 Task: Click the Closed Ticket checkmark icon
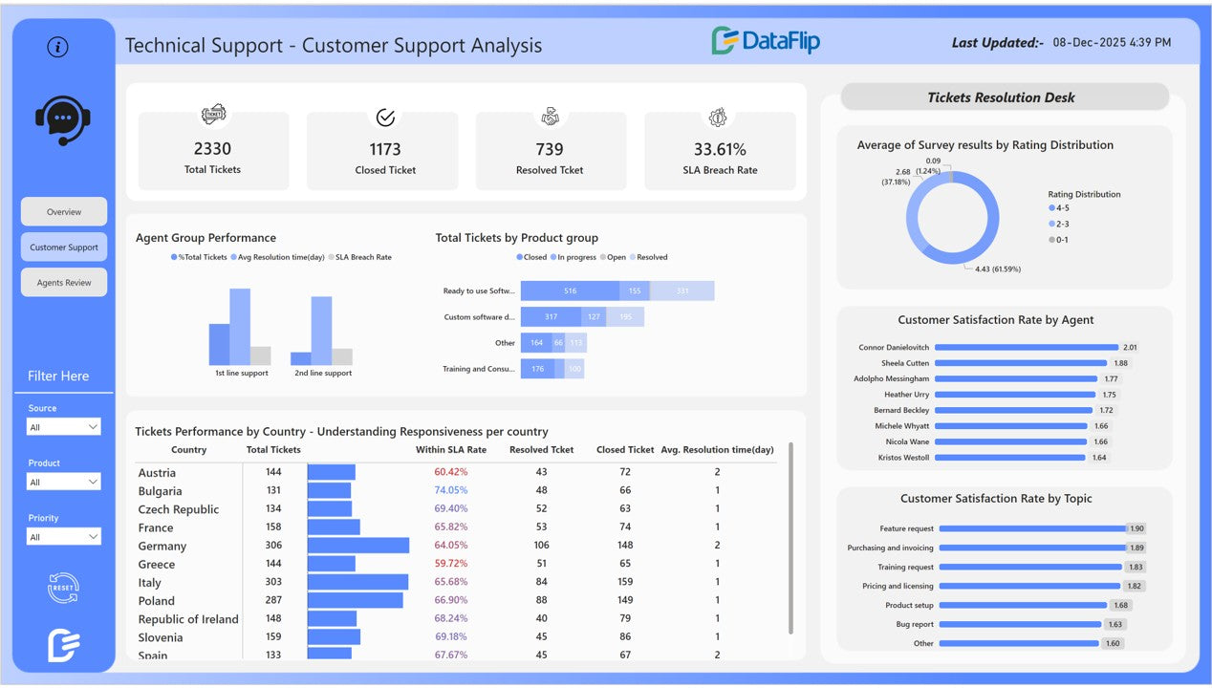tap(385, 118)
